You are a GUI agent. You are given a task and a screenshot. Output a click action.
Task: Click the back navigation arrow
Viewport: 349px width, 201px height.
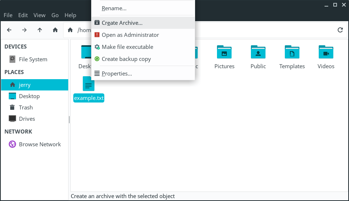tap(9, 30)
